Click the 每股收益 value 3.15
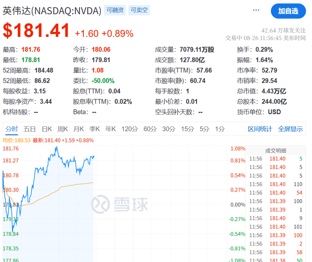Viewport: 312px width, 262px height. [x=40, y=91]
